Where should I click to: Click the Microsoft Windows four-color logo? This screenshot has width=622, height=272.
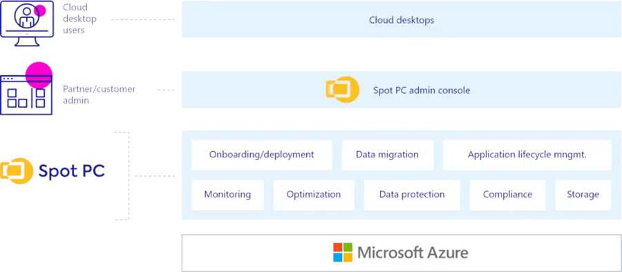[x=343, y=253]
